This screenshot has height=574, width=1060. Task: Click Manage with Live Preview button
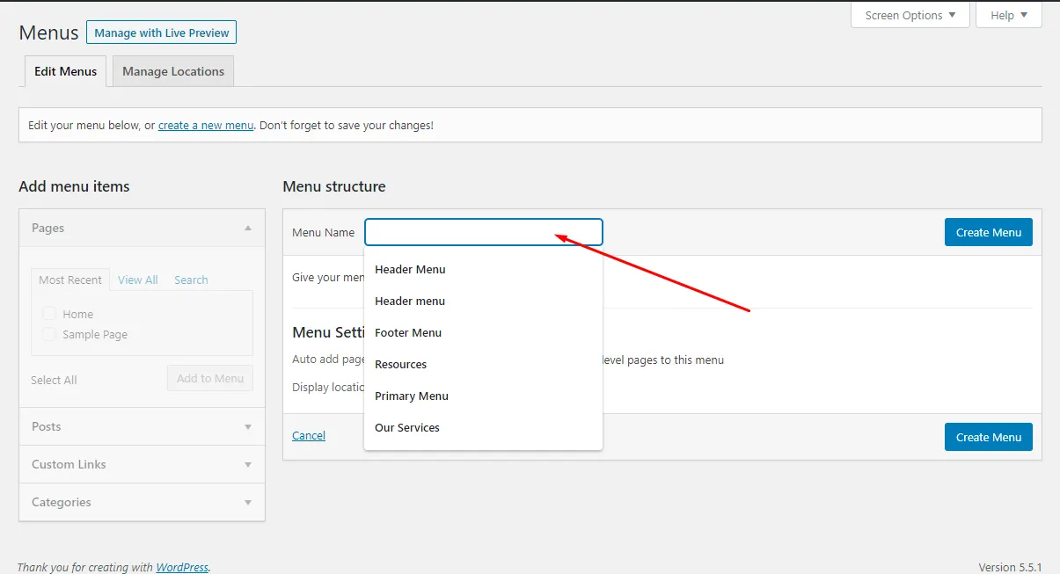click(x=161, y=33)
